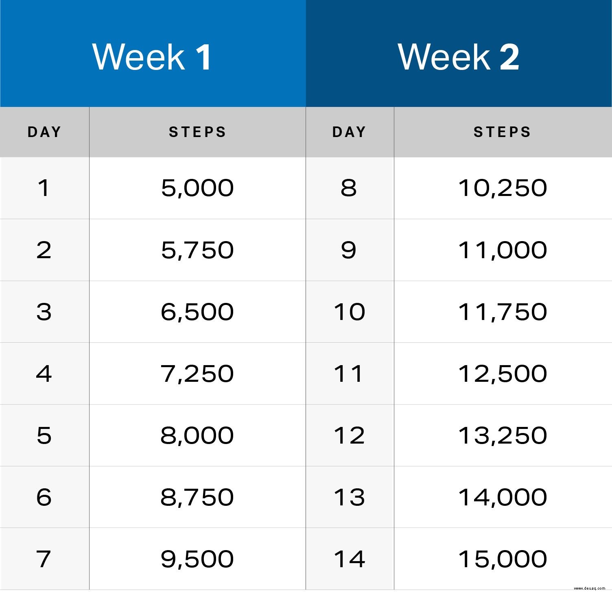This screenshot has height=592, width=612.
Task: Click the 5,000 steps cell
Action: point(197,188)
